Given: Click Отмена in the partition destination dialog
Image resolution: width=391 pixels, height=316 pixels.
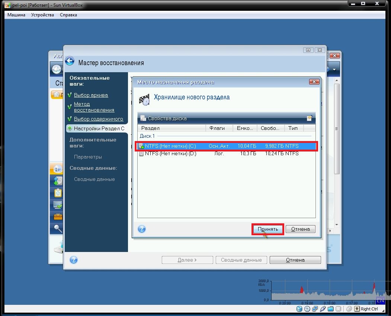Looking at the screenshot, I should (301, 229).
